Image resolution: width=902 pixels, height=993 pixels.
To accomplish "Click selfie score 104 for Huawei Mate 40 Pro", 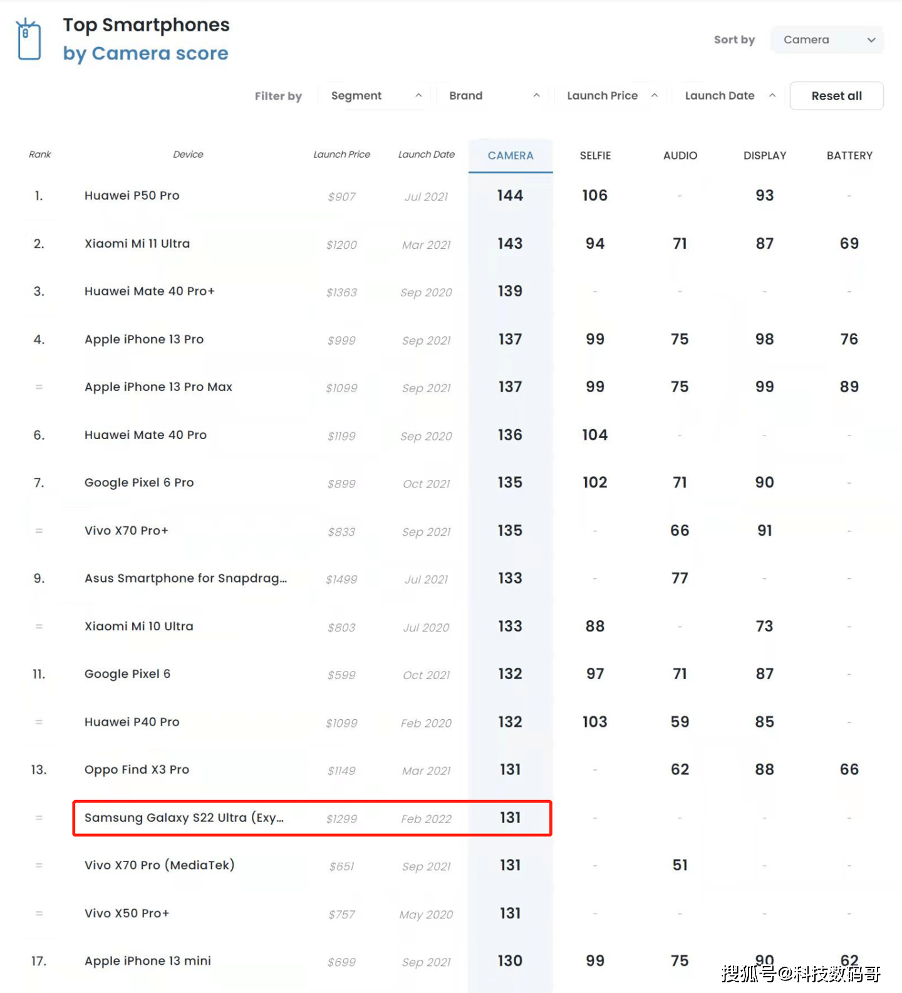I will [595, 435].
